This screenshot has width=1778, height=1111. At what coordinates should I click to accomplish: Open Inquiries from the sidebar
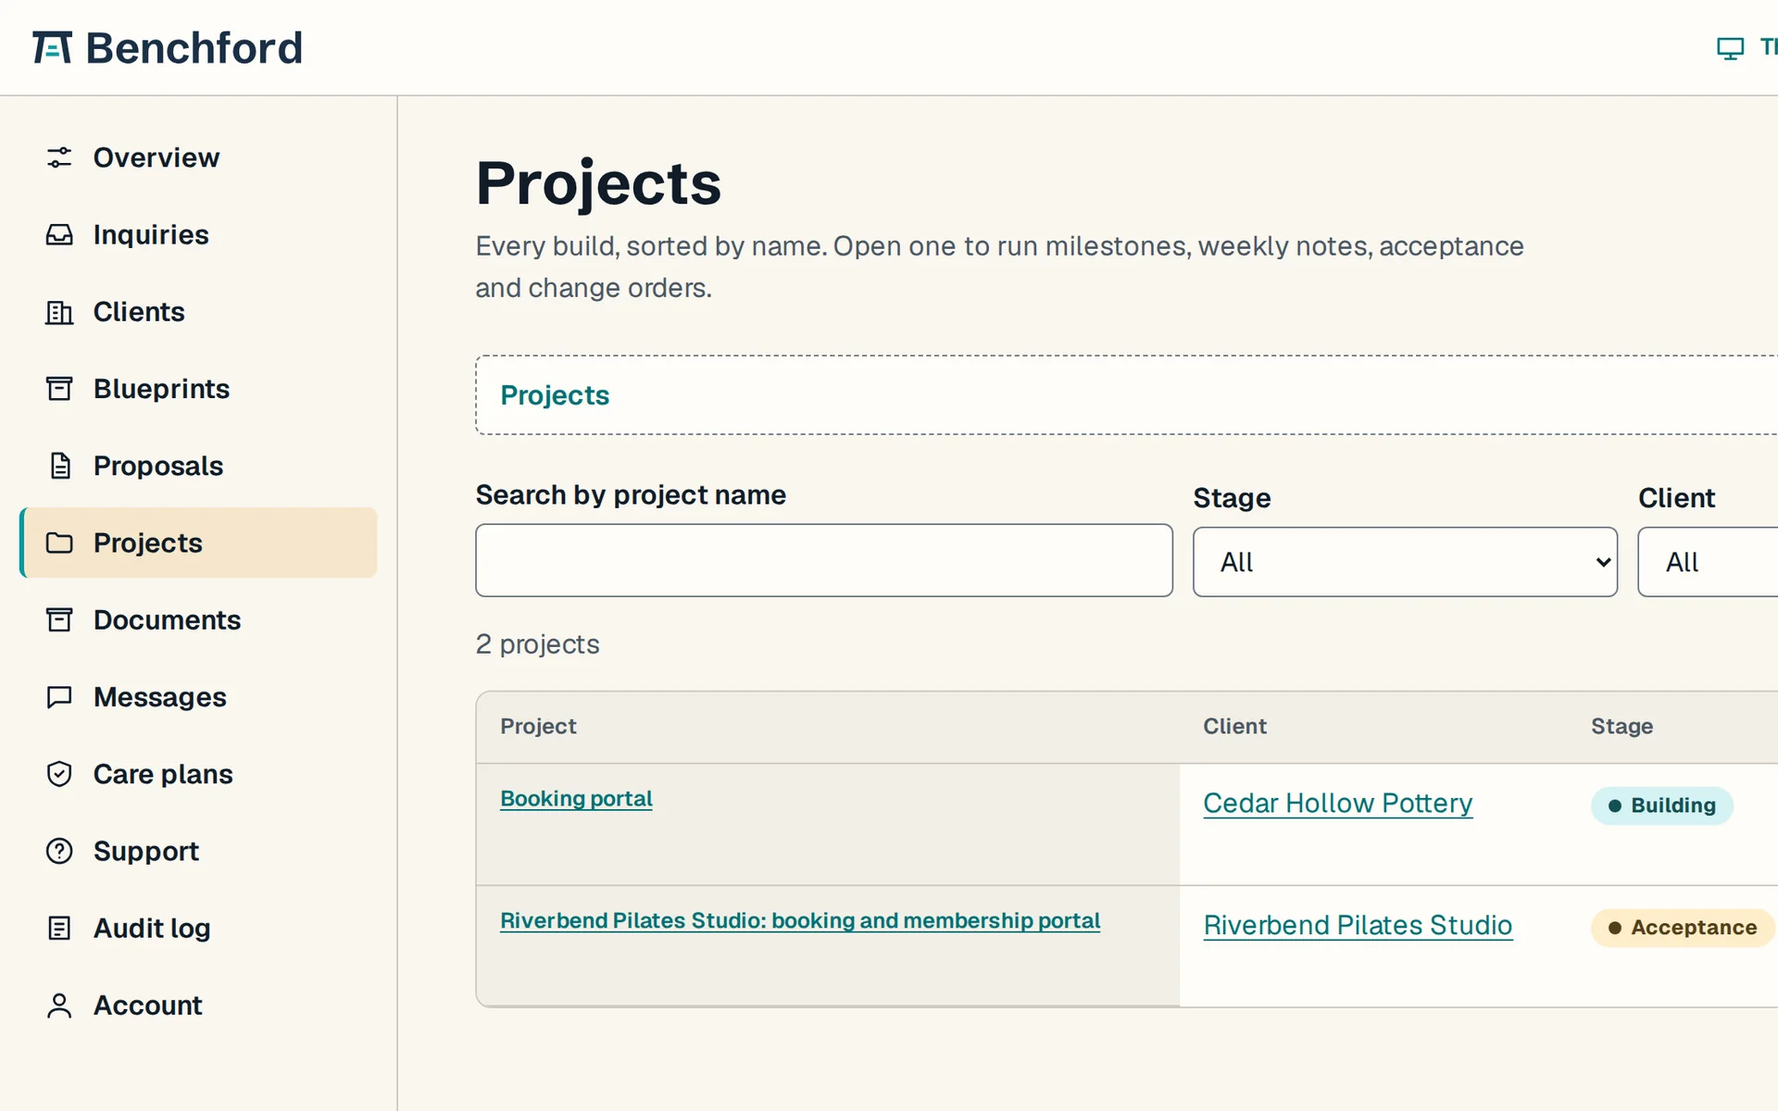point(198,234)
